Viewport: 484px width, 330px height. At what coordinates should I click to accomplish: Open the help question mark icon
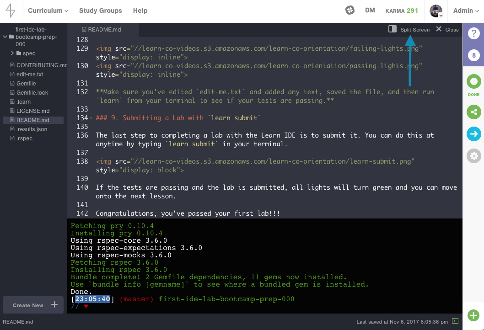(473, 33)
